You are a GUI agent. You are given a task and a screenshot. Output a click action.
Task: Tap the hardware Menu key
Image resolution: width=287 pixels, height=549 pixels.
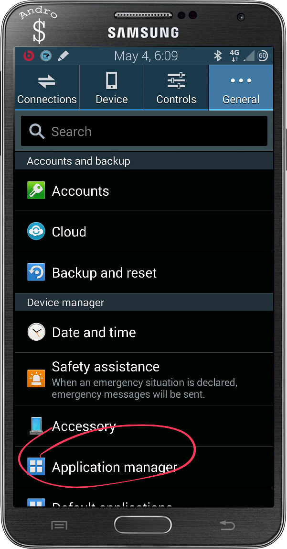(59, 525)
